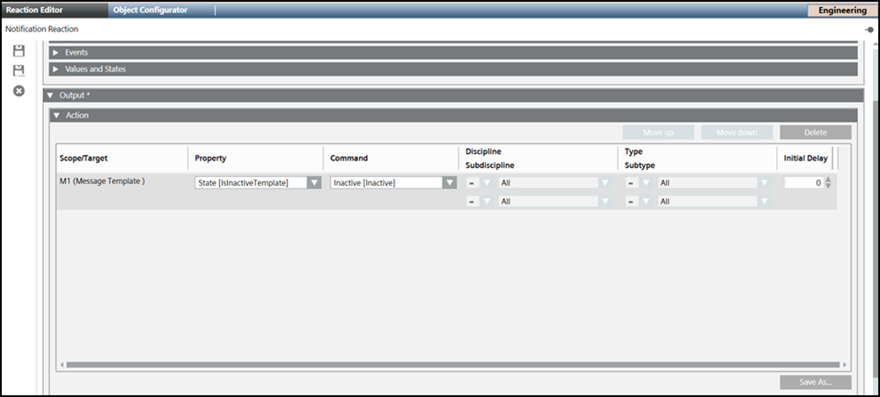
Task: Collapse the Output section
Action: pos(51,95)
